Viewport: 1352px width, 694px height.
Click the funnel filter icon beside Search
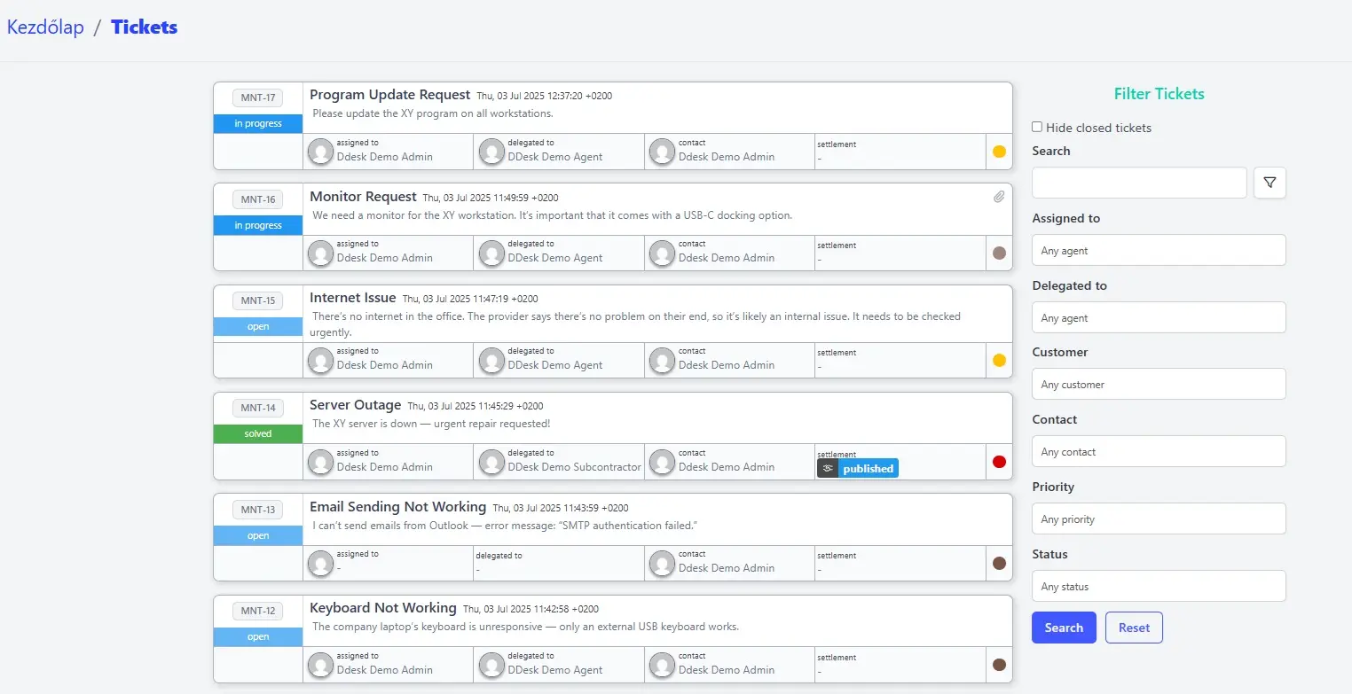coord(1269,183)
